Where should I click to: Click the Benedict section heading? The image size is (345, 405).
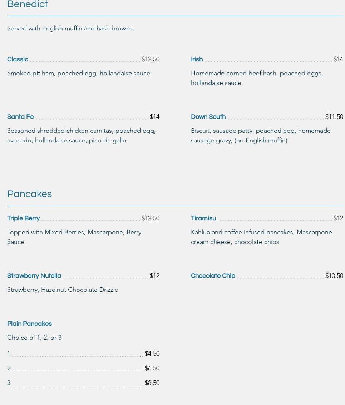tap(28, 4)
